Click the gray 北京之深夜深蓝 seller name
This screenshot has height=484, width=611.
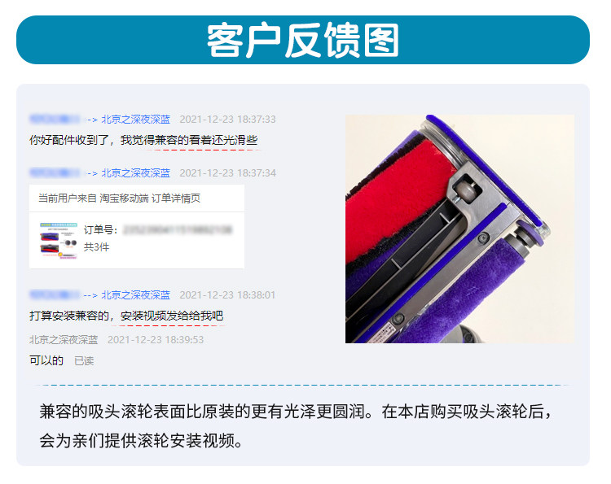[64, 340]
